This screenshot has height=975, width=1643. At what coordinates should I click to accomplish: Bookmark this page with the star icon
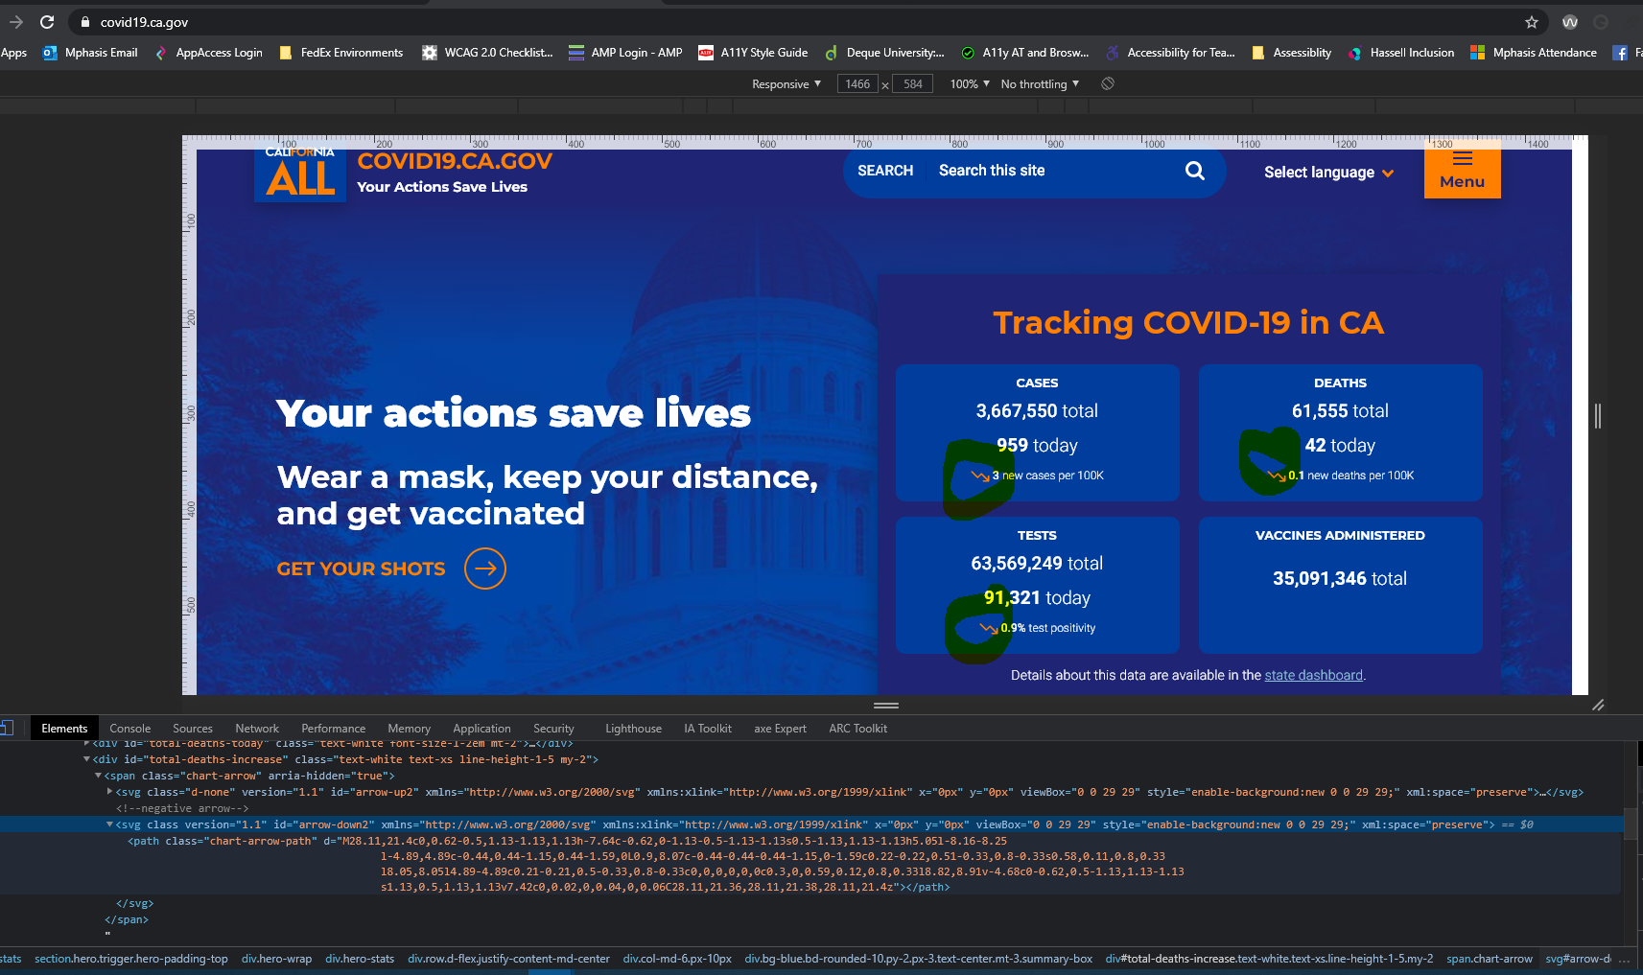[x=1532, y=22]
